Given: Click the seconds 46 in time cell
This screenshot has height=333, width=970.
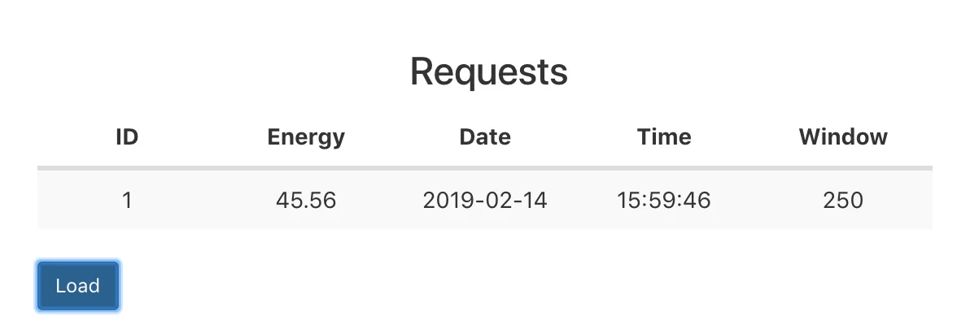Looking at the screenshot, I should point(698,200).
